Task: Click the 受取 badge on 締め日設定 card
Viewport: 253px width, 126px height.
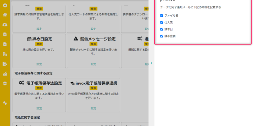Action: click(x=39, y=44)
